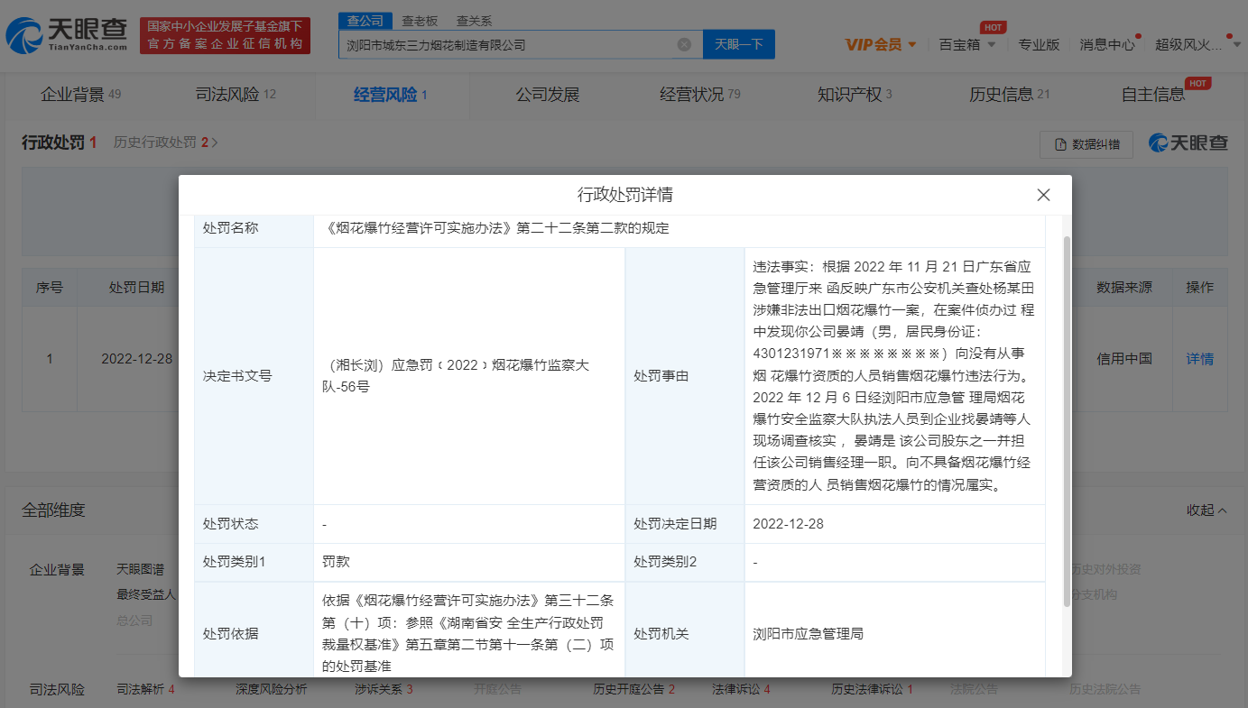Click the 深度风险分析 link
The image size is (1248, 708).
pyautogui.click(x=271, y=689)
